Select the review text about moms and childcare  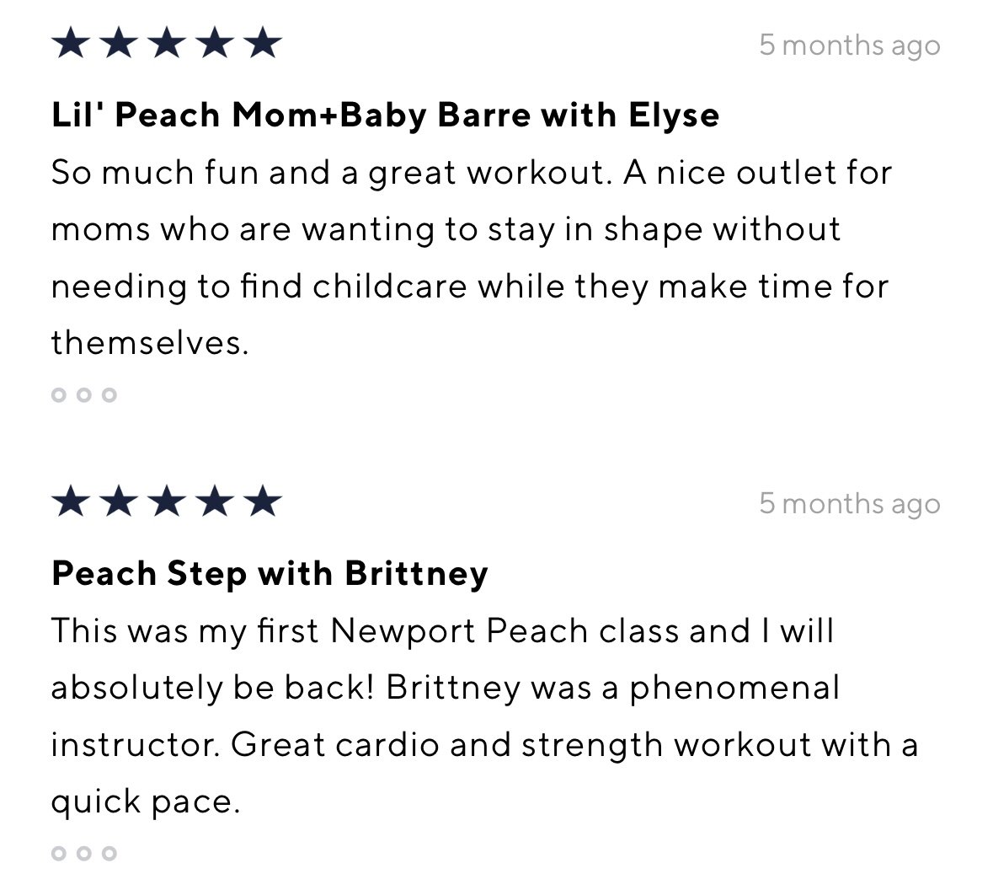[472, 257]
